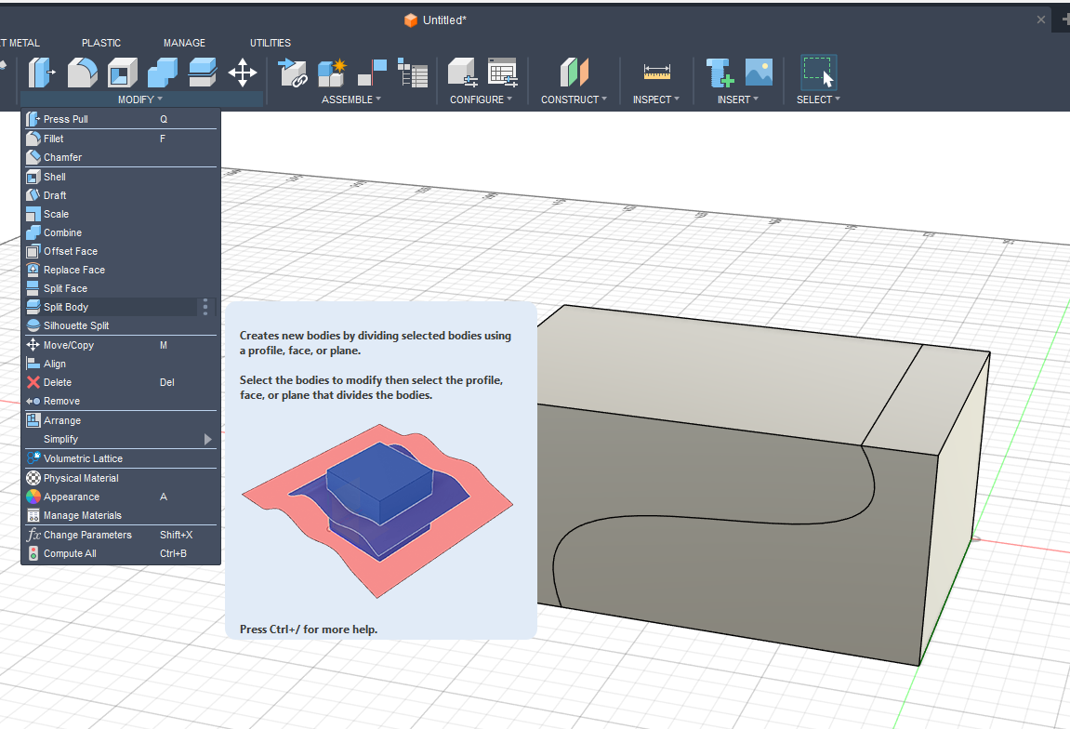Expand the INSPECT dropdown
1070x729 pixels.
tap(655, 99)
